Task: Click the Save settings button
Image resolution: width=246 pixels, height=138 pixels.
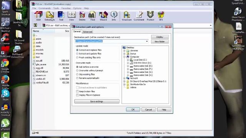Action: tap(96, 101)
